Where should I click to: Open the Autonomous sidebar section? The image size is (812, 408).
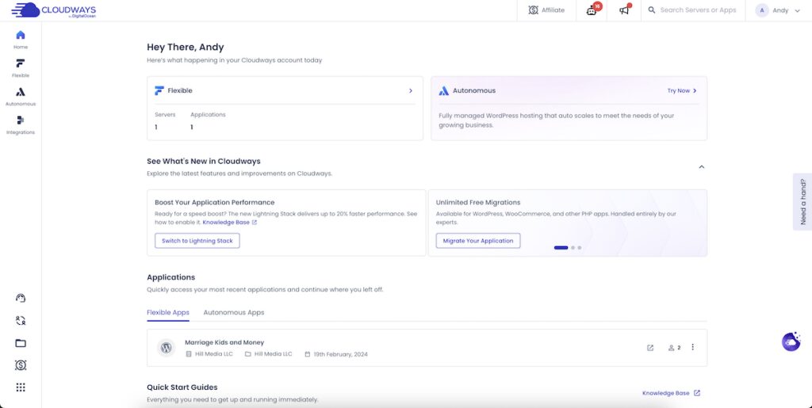(x=20, y=96)
